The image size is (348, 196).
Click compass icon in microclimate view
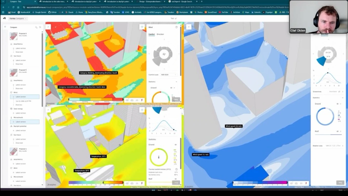tap(142, 183)
